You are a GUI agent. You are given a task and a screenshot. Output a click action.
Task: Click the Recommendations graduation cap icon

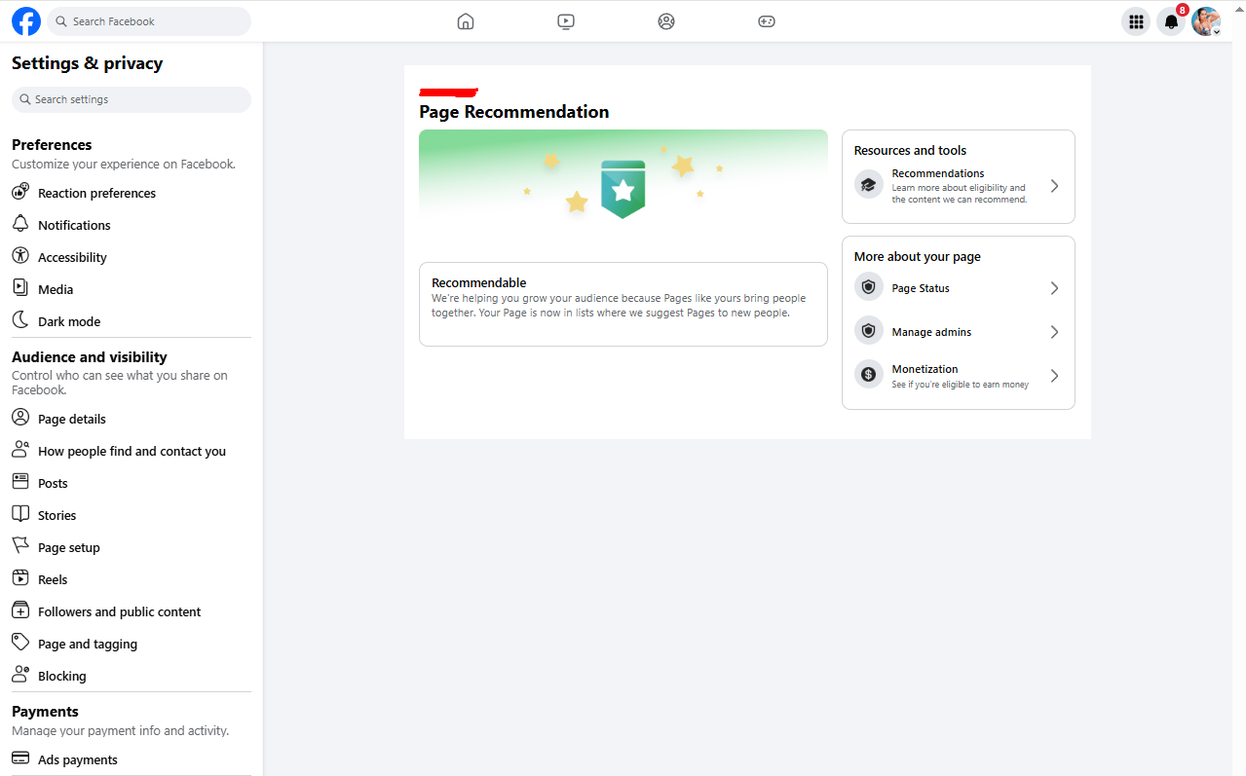point(868,185)
